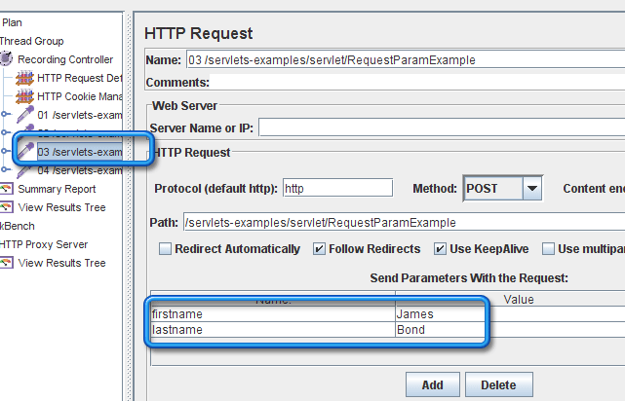Screen dimensions: 625x401
Task: Toggle the Use KeepAlive checkbox
Action: tap(440, 249)
